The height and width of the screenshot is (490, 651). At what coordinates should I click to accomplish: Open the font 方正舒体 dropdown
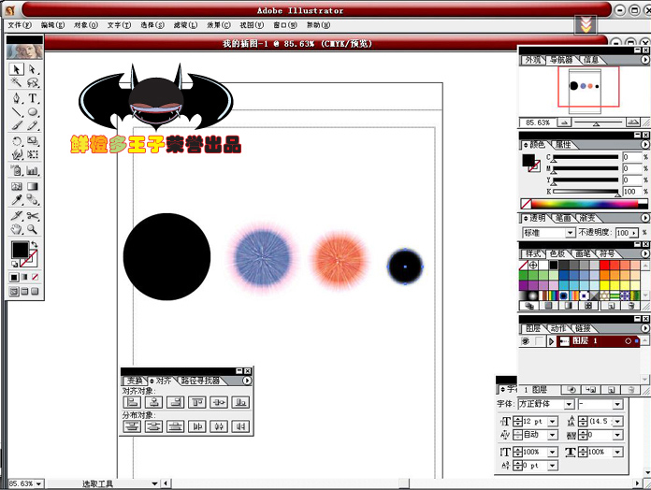click(569, 404)
